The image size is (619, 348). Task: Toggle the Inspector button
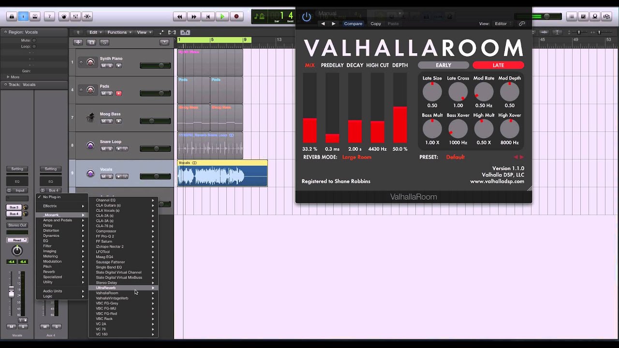pos(23,16)
